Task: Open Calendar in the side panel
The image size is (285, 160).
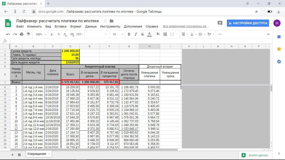Action: [x=279, y=37]
